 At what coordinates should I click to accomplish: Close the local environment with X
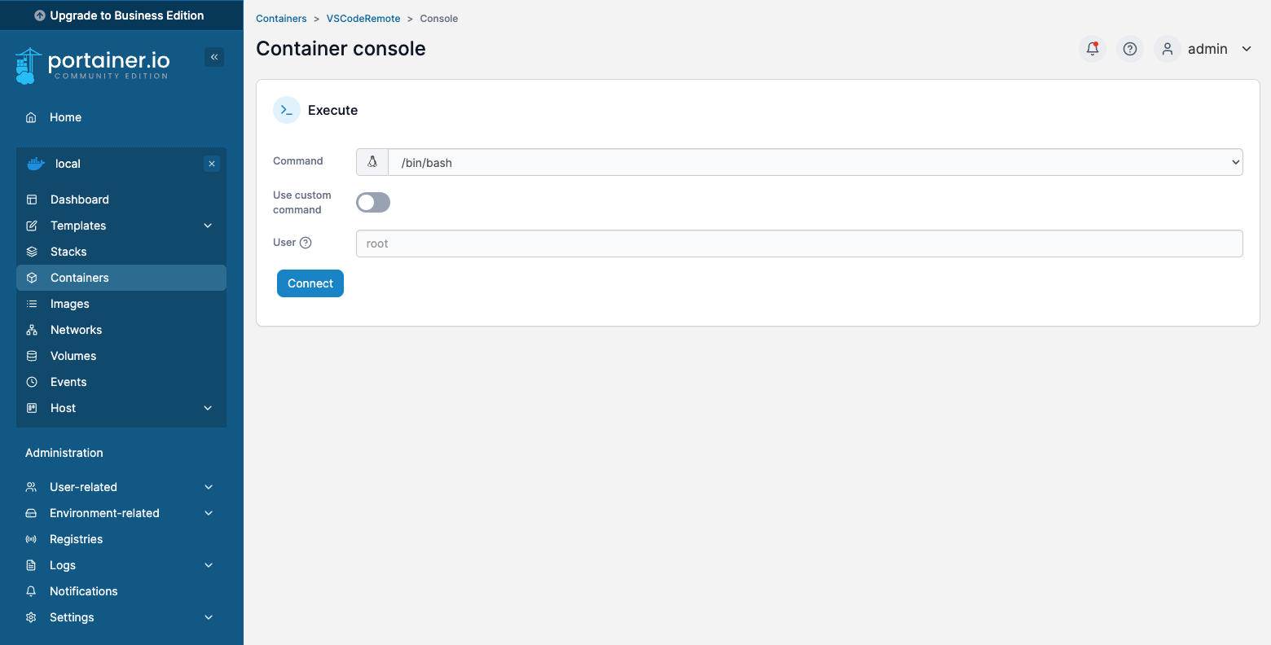pos(212,164)
